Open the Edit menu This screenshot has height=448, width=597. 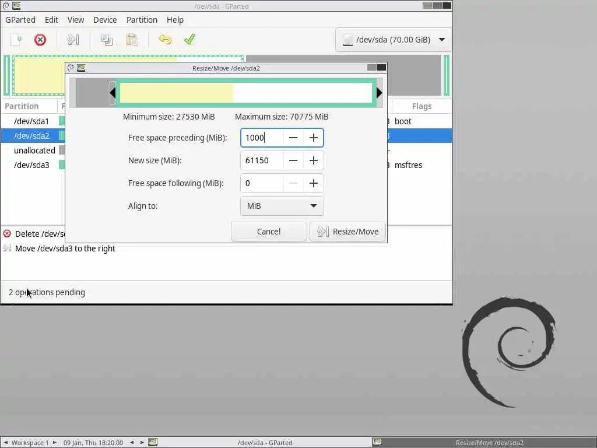click(51, 20)
